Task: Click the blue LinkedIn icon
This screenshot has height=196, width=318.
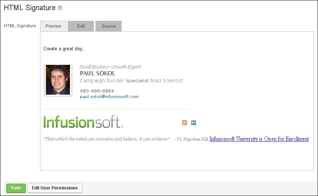Action: (193, 122)
